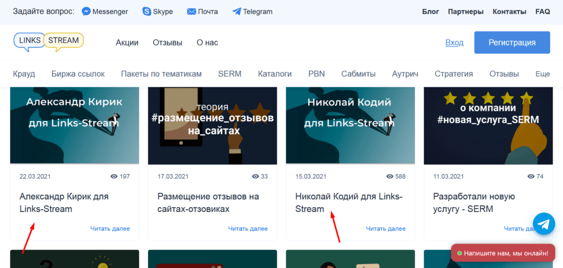Open title Николай Кодий для Links-Stream
The image size is (563, 268).
tap(349, 203)
